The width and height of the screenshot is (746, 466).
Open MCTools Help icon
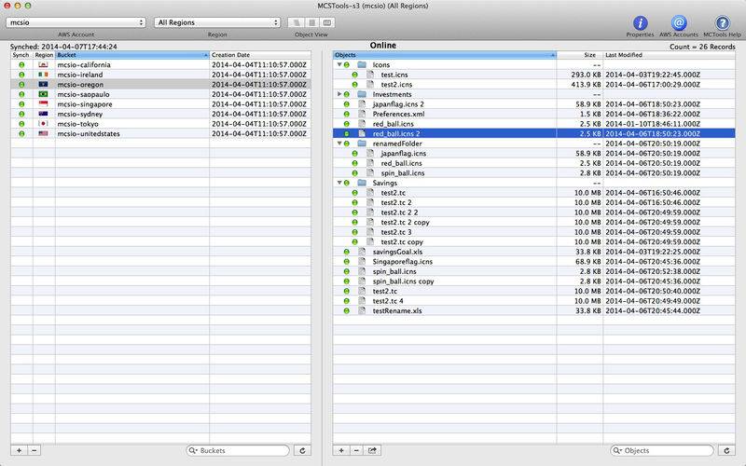point(722,22)
